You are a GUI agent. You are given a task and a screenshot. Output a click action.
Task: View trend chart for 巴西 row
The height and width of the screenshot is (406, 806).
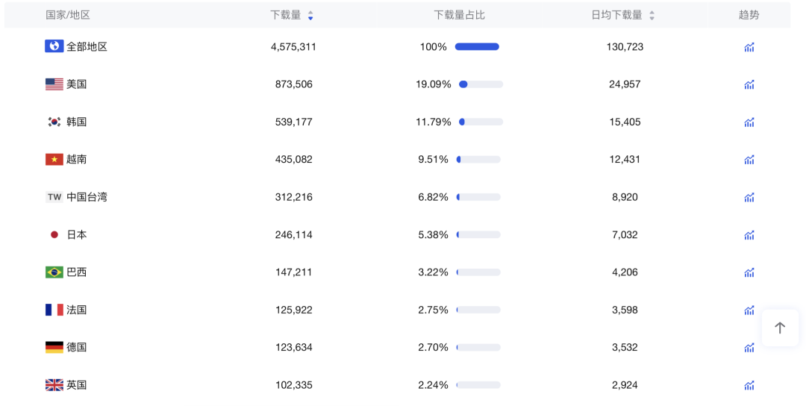click(x=749, y=272)
